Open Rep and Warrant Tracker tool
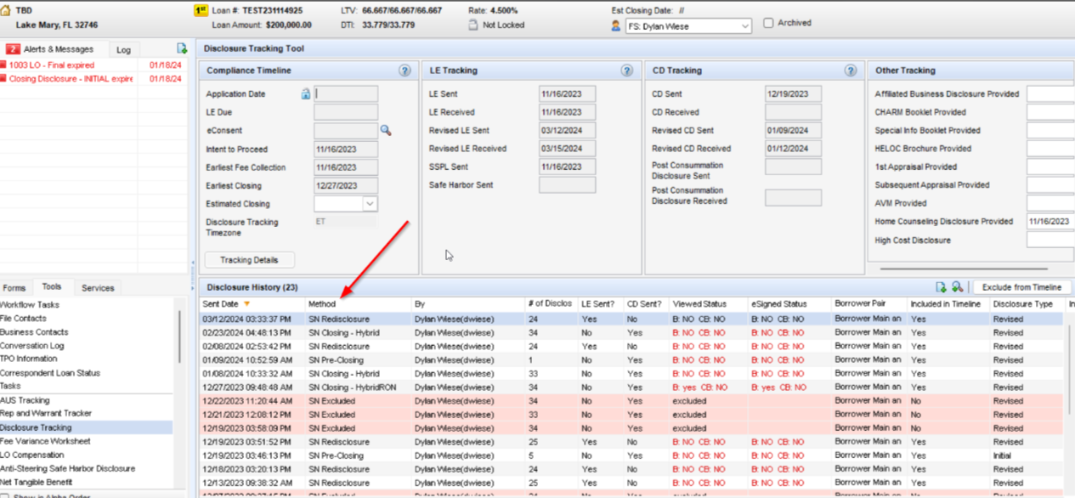Screen dimensions: 1075x498 [46, 413]
